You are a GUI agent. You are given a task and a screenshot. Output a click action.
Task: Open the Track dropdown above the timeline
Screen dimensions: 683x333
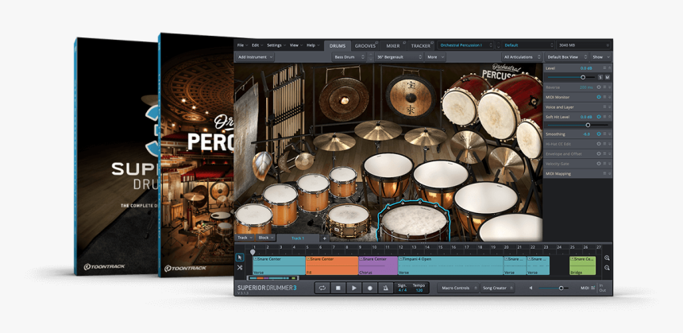point(245,238)
